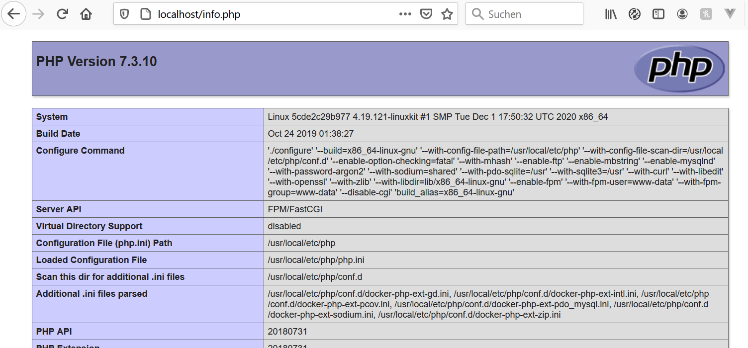Click the tracking protection shield icon
This screenshot has height=348, width=748.
click(x=125, y=14)
